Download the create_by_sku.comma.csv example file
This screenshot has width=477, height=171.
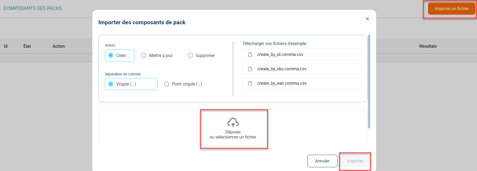[x=282, y=69]
